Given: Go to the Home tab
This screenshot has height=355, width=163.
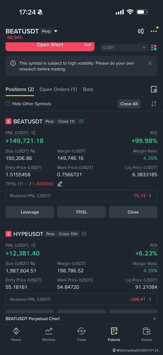Looking at the screenshot, I should click(x=16, y=334).
